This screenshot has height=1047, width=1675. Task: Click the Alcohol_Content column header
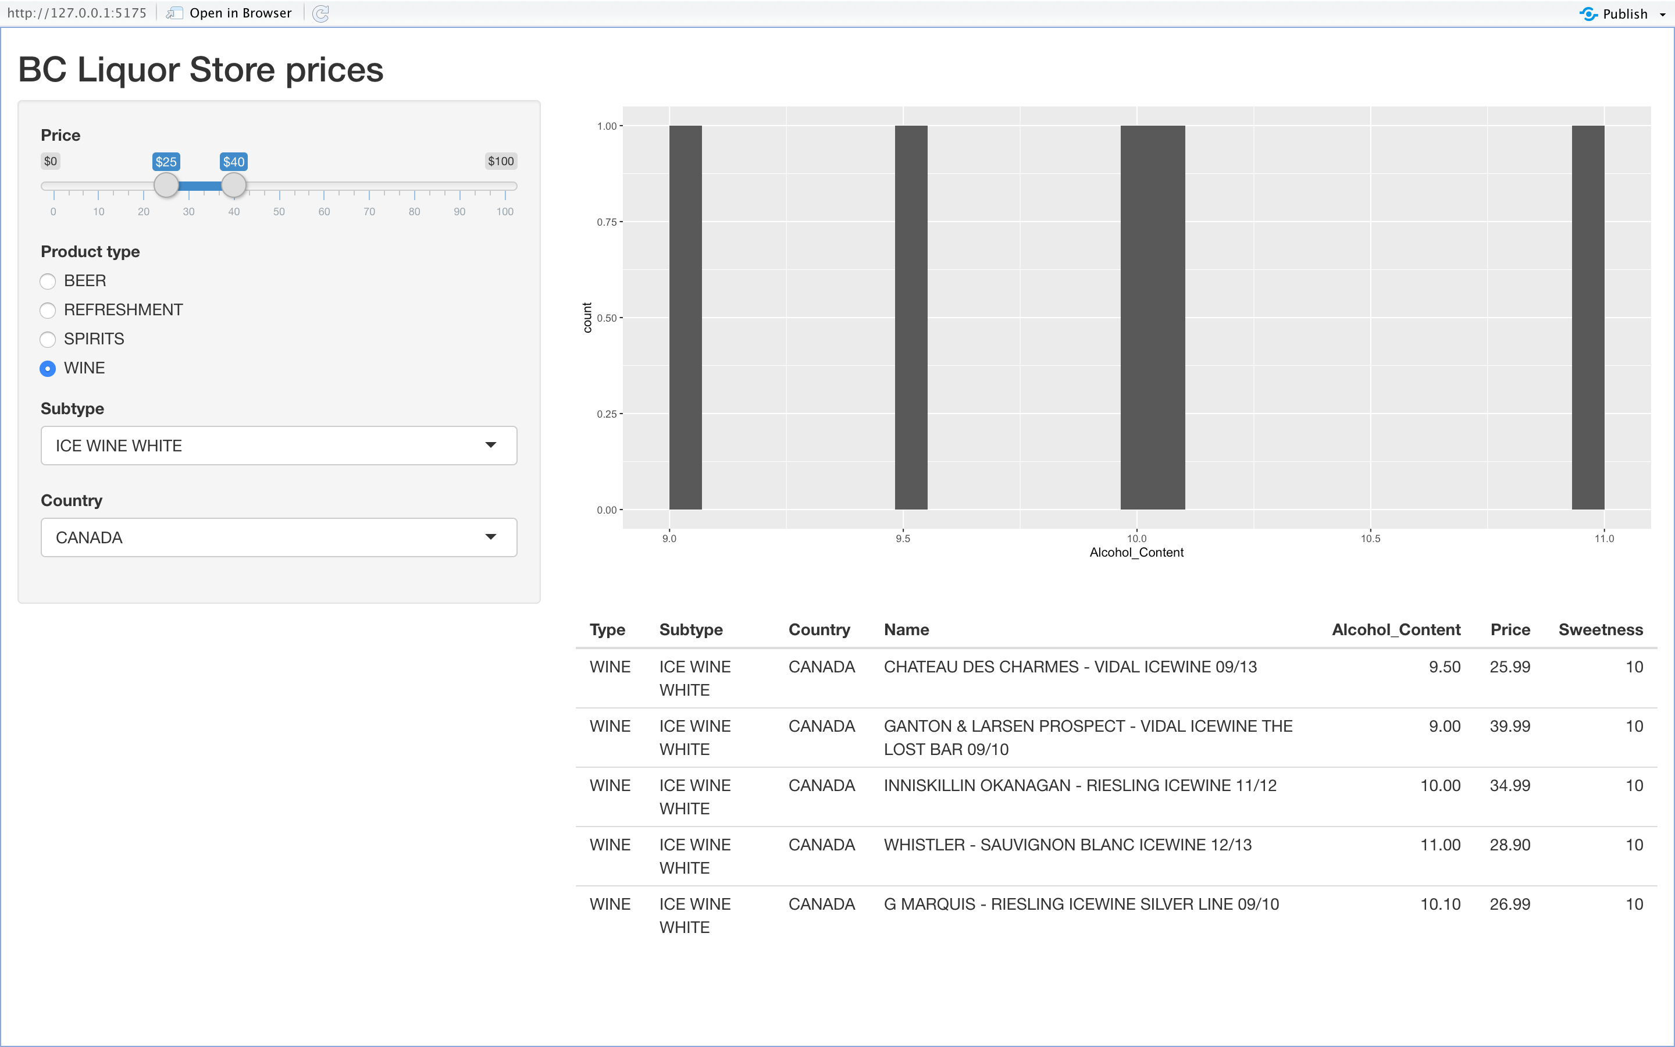click(x=1396, y=629)
